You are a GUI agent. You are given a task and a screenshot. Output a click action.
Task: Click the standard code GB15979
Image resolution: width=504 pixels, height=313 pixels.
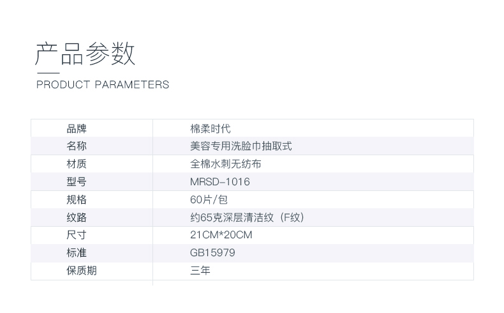[212, 253]
